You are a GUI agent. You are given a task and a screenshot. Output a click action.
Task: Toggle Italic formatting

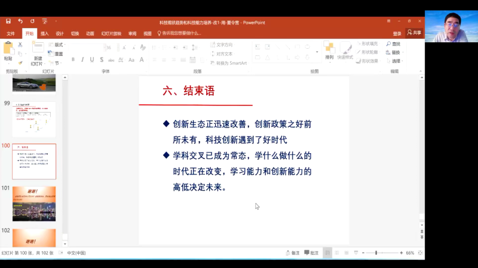click(x=82, y=60)
